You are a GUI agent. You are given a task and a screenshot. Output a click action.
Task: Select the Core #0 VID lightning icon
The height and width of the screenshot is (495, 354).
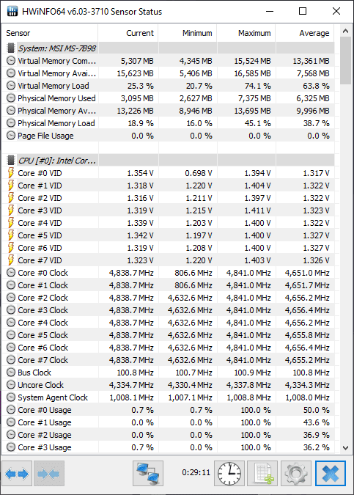11,173
